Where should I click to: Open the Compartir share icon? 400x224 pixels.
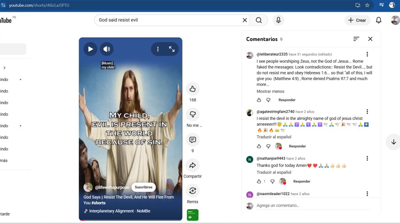click(193, 165)
